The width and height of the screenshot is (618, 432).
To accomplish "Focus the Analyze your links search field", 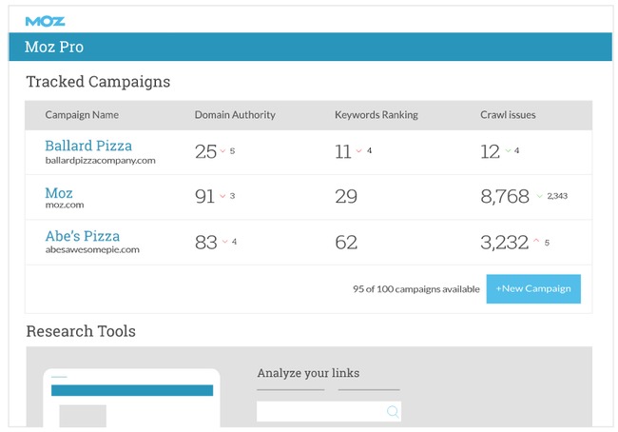I will (x=320, y=412).
